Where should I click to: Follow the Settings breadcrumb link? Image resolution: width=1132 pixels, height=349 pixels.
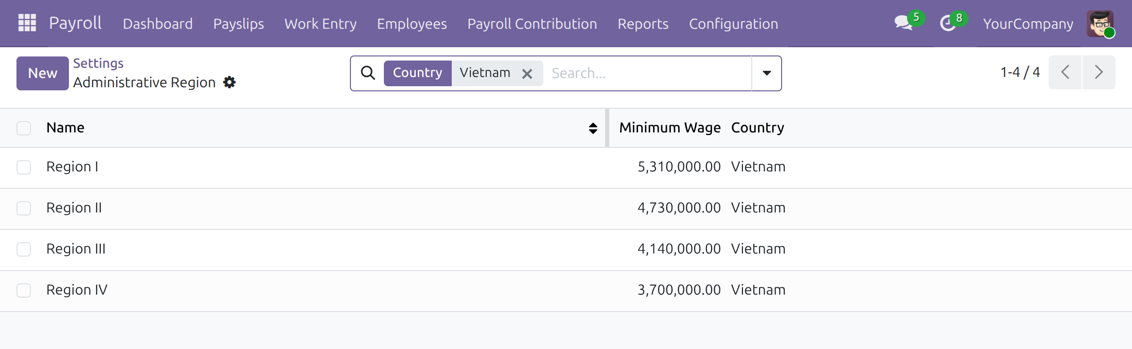point(98,63)
